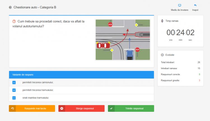Screen dimensions: 210x121
Task: Click the Inapoi undo arrow icon
Action: (x=195, y=5)
